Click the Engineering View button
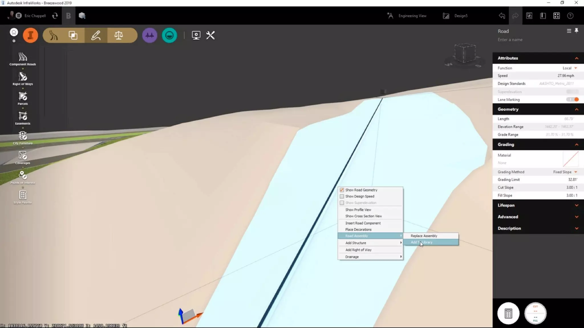 tap(407, 16)
